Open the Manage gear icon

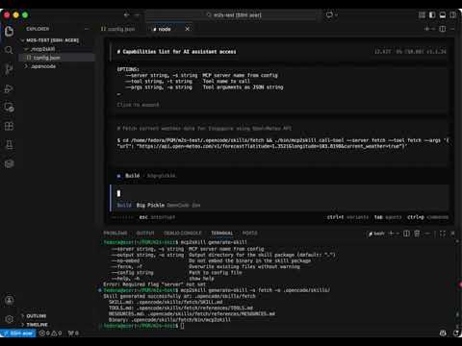9,319
